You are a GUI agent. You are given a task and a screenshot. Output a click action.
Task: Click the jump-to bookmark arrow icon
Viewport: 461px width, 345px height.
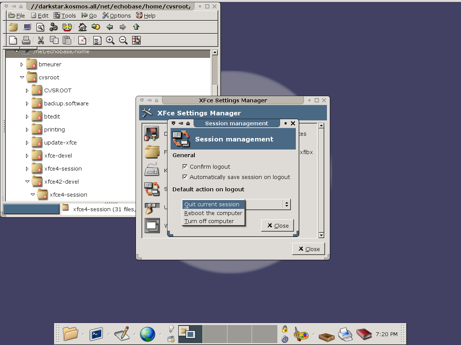click(96, 27)
